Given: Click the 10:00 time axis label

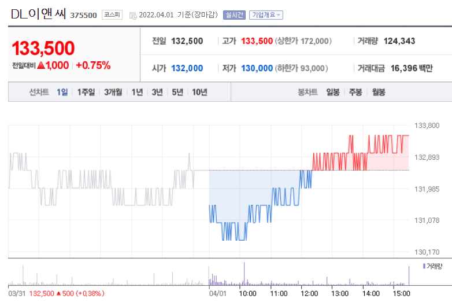Looking at the screenshot, I should coord(247,294).
